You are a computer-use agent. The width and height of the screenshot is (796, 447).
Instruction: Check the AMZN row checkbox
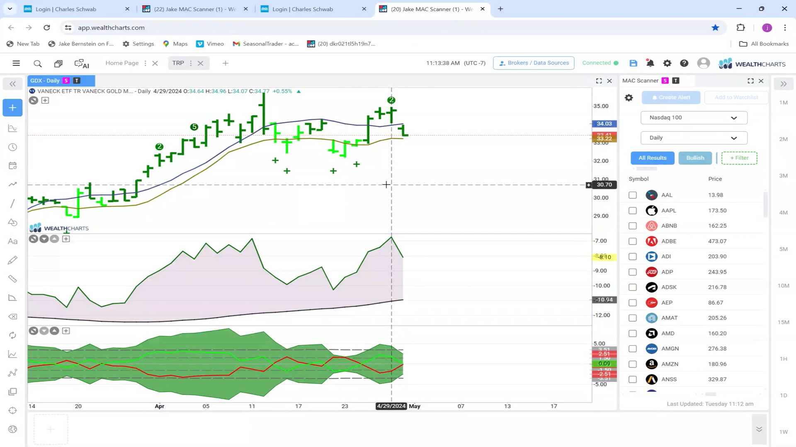[x=633, y=364]
